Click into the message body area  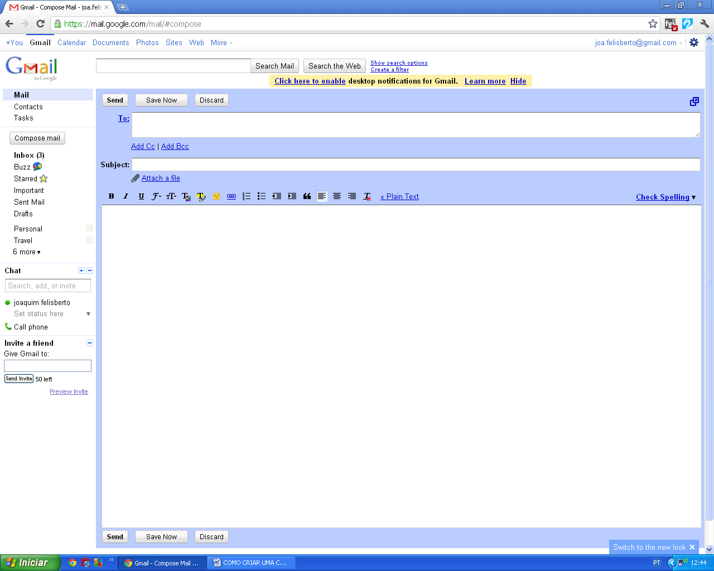pyautogui.click(x=402, y=366)
